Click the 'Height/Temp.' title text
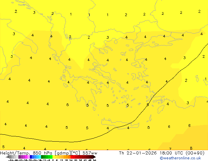Viewport: 208px width, 161px height. click(x=15, y=153)
